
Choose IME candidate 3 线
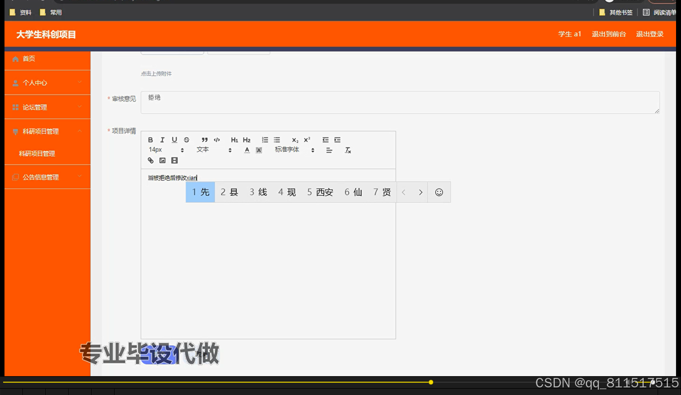pyautogui.click(x=258, y=192)
